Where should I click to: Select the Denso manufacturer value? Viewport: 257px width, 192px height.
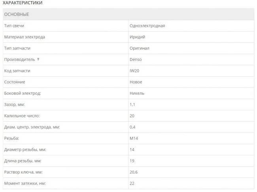click(136, 60)
